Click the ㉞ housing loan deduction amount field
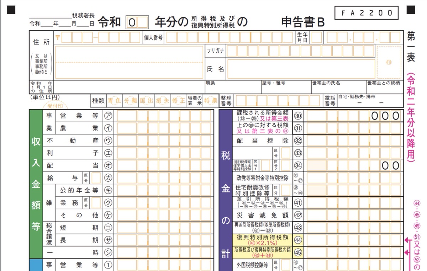The height and width of the screenshot is (271, 427). [354, 165]
